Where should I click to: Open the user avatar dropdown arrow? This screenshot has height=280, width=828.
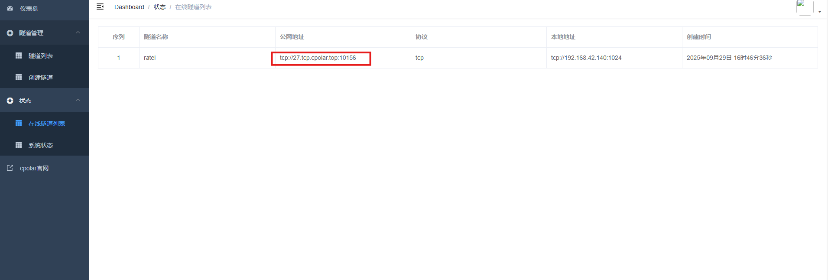[820, 12]
